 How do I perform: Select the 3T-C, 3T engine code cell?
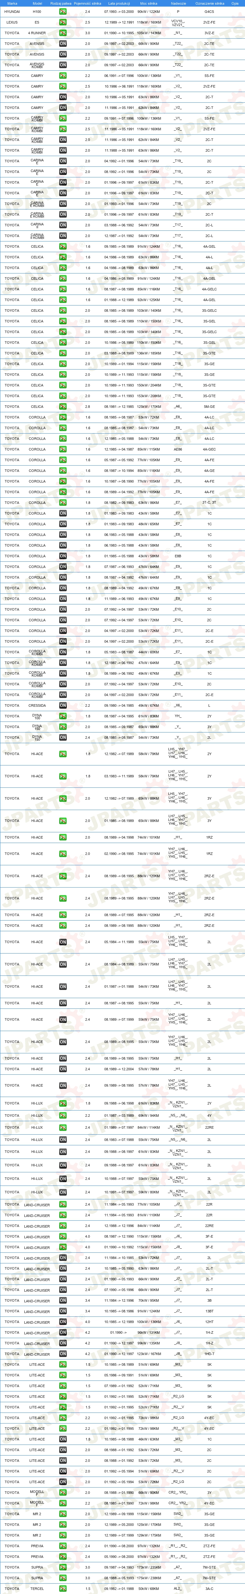point(209,502)
